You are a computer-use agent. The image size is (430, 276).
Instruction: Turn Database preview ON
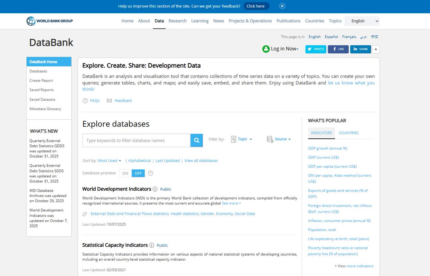click(125, 173)
